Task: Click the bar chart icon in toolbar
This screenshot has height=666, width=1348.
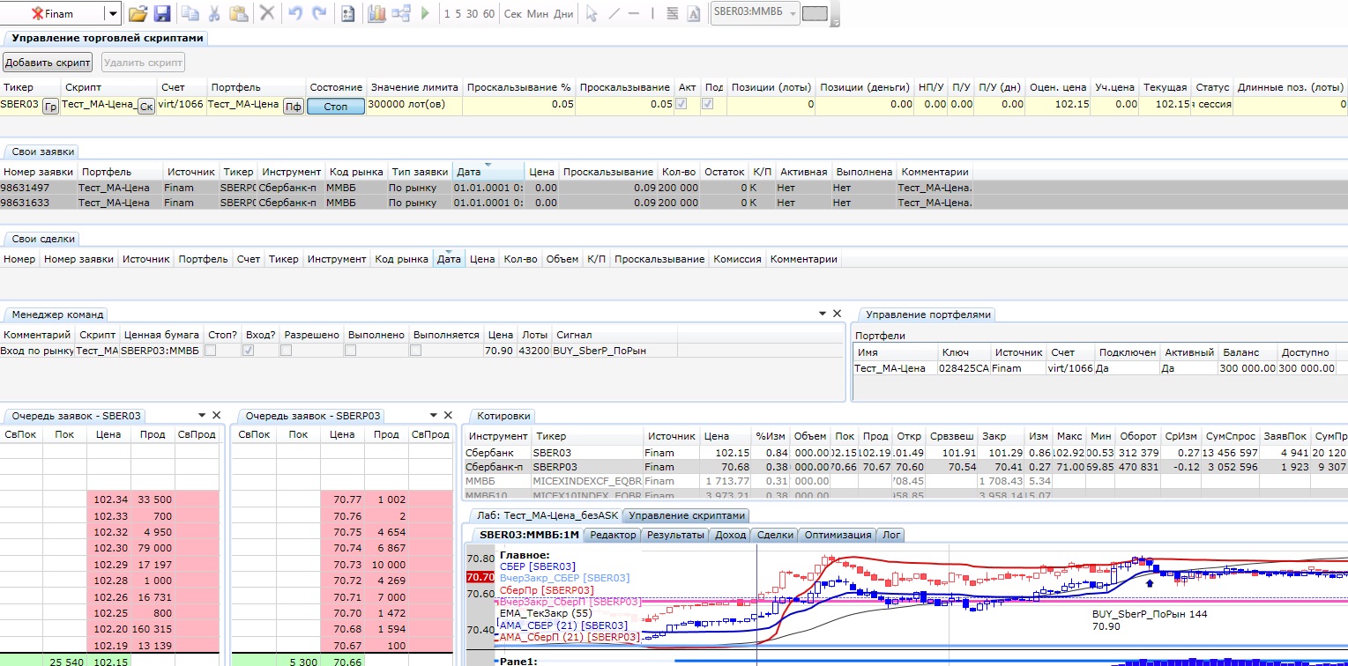Action: coord(377,14)
